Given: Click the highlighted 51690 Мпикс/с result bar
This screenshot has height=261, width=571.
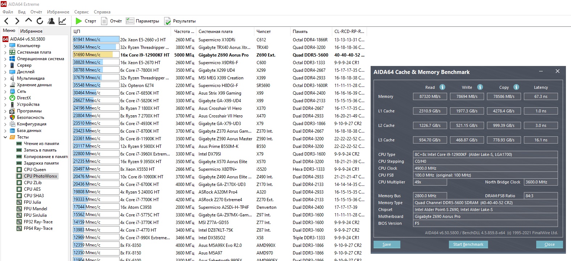Looking at the screenshot, I should pyautogui.click(x=96, y=55).
